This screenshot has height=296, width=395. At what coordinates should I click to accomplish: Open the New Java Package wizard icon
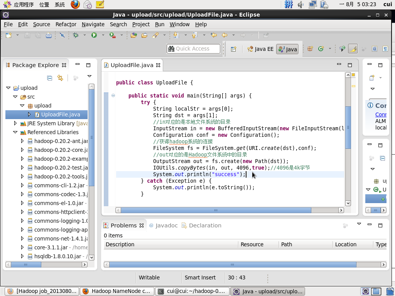click(x=310, y=49)
